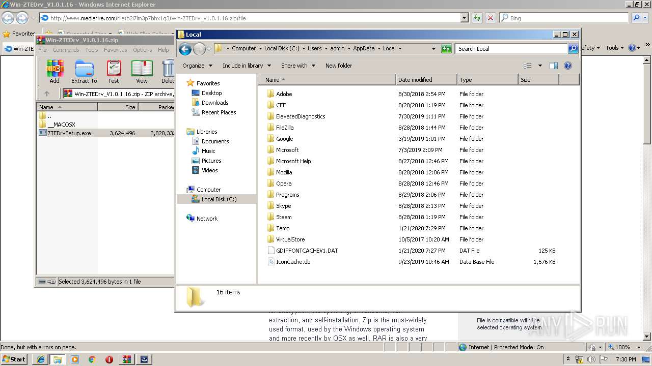
Task: Open the WinRAR Tools menu
Action: (92, 50)
